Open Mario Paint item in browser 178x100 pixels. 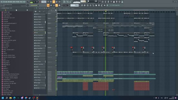6,61
